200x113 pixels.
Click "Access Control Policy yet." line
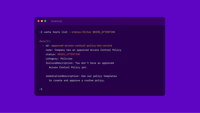click(68, 67)
